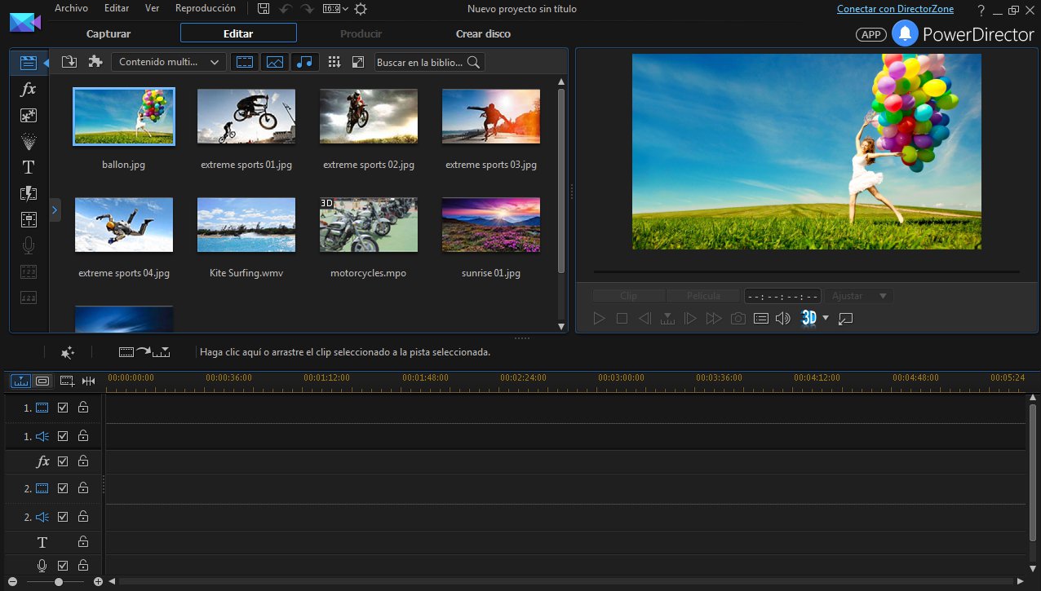1041x591 pixels.
Task: Open the PiP Objects Room icon
Action: [x=29, y=115]
